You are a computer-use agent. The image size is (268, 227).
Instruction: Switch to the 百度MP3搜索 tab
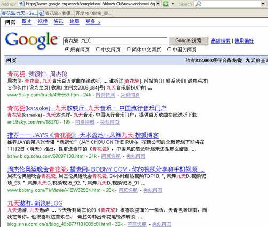93,13
